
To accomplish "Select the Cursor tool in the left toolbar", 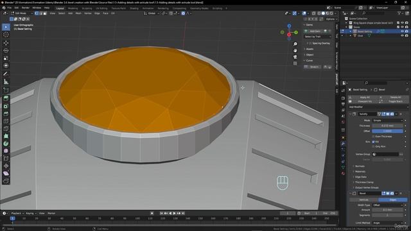I will coord(6,35).
